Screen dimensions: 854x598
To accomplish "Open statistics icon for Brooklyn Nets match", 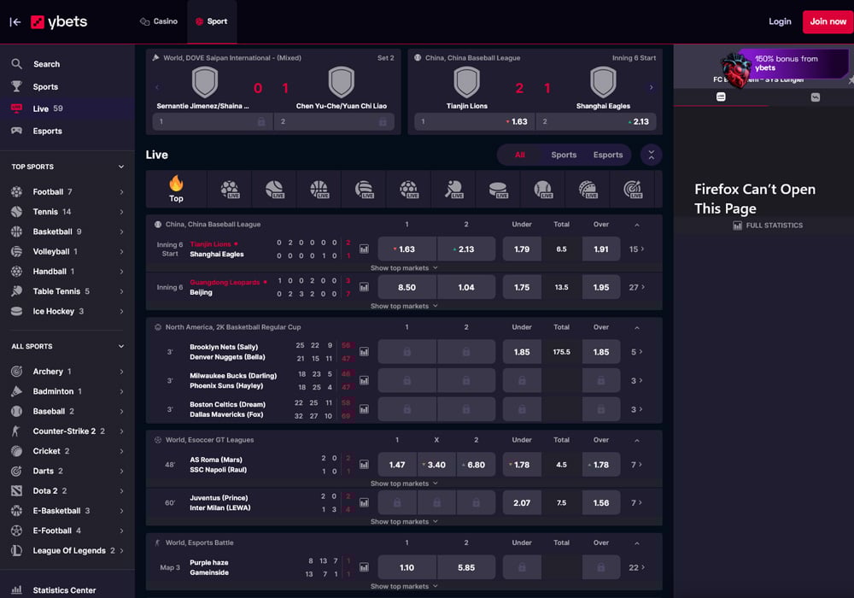I will (x=364, y=352).
